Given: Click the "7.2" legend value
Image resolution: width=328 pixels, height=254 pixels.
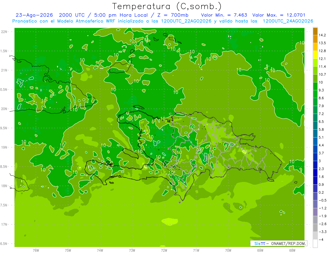Looking at the screenshot, I should pos(322,114).
